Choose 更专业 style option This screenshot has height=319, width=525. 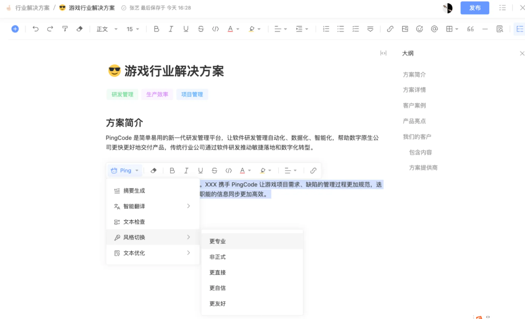[x=252, y=241]
